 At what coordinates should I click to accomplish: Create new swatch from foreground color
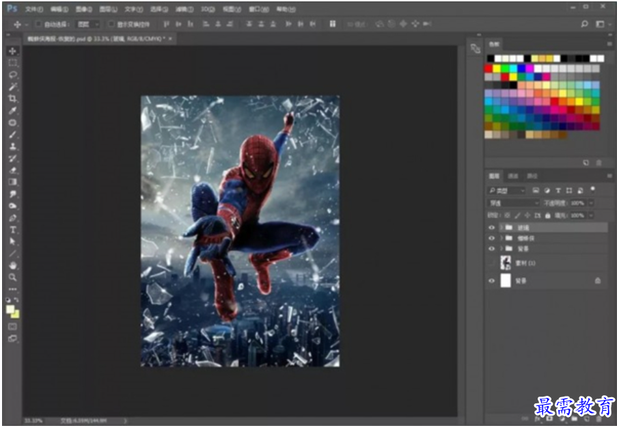pyautogui.click(x=586, y=163)
